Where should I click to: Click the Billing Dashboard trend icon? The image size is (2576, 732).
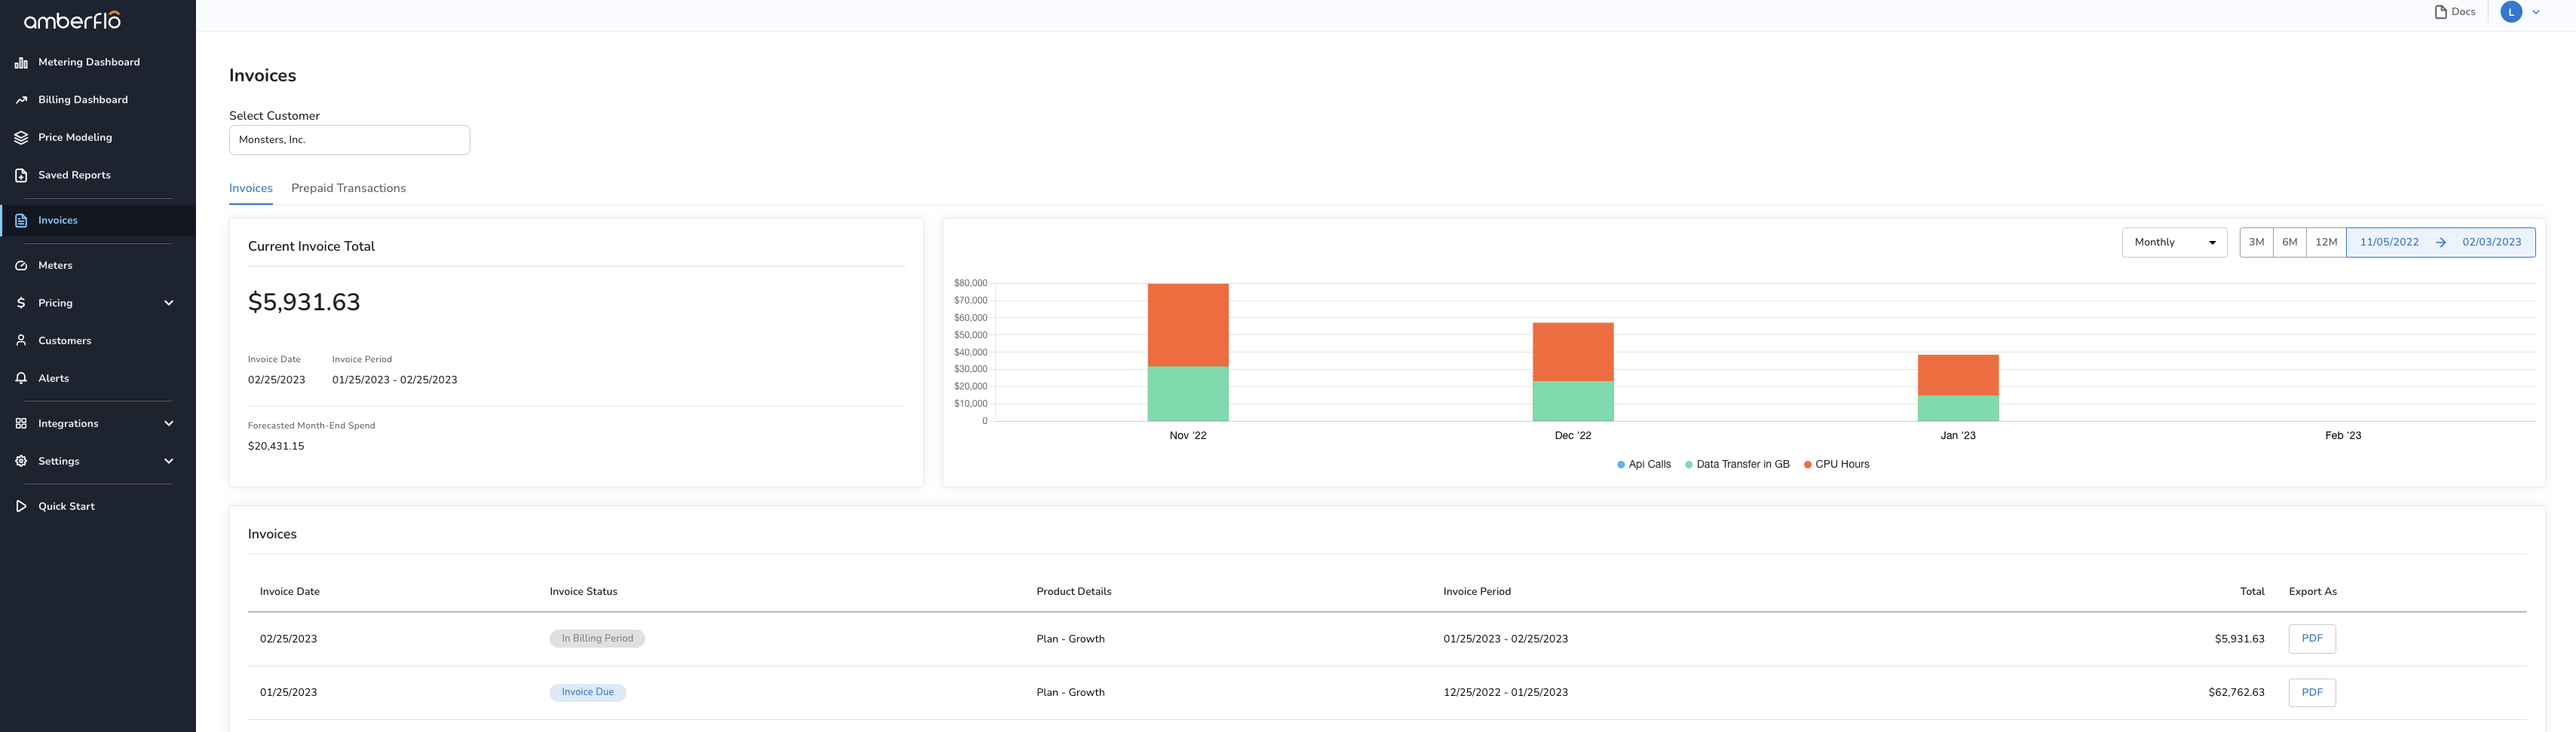tap(21, 100)
